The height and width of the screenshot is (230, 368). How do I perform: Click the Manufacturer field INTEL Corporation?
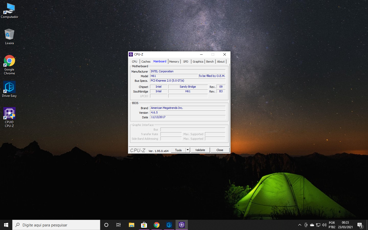188,72
